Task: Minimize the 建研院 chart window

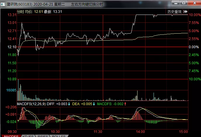Action: pos(176,3)
